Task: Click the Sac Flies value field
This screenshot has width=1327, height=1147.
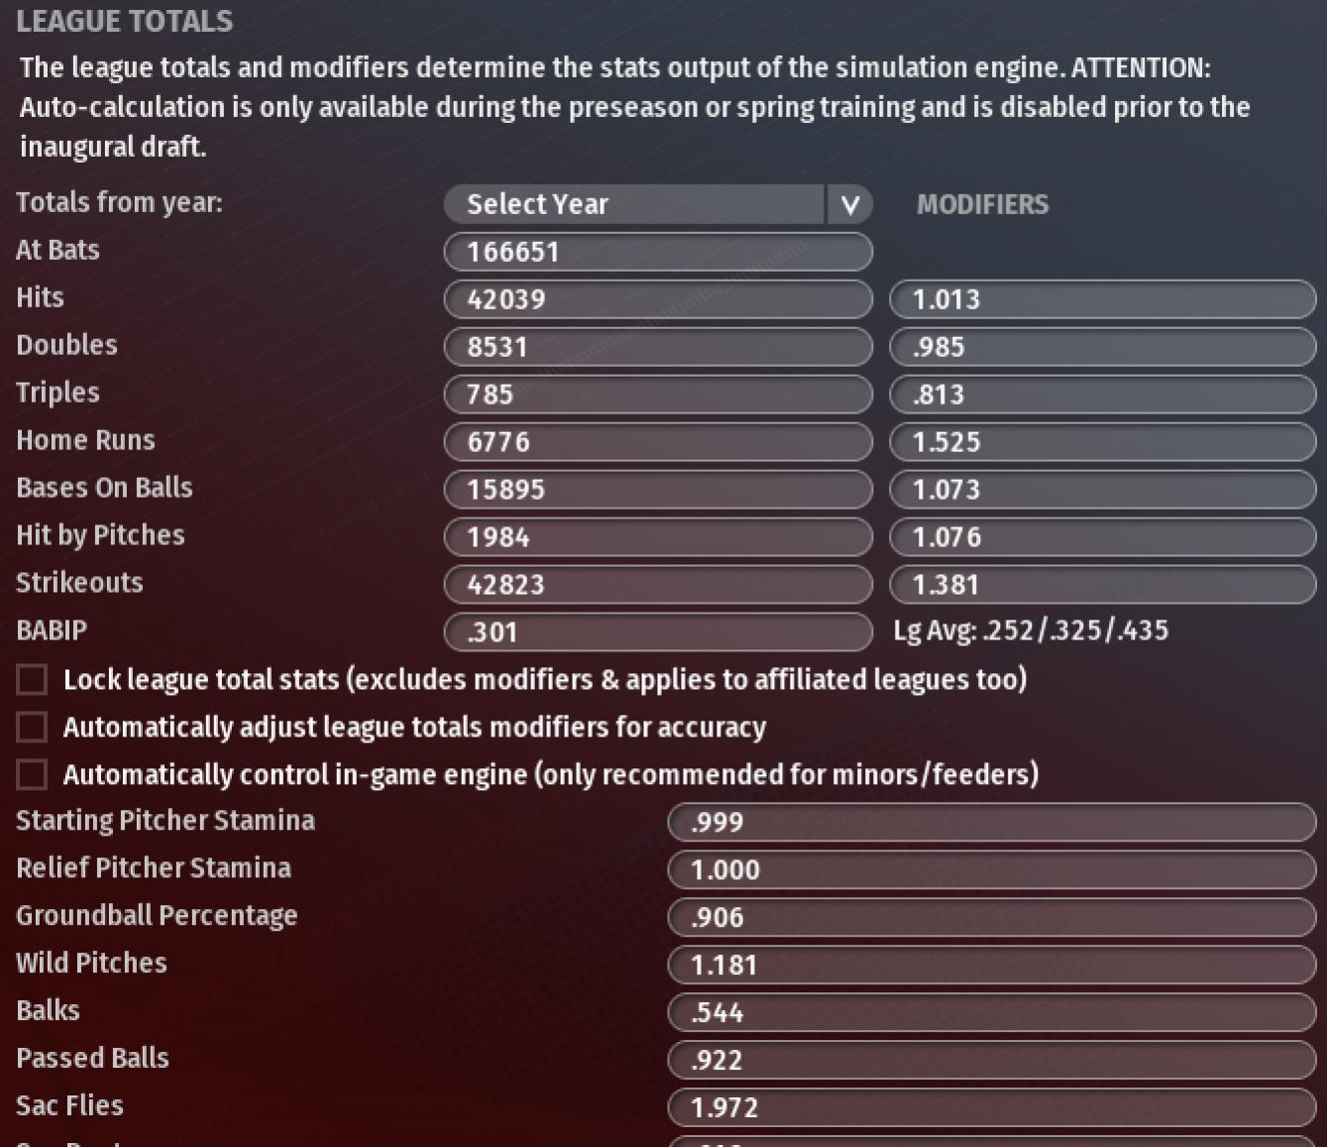Action: pos(991,1108)
